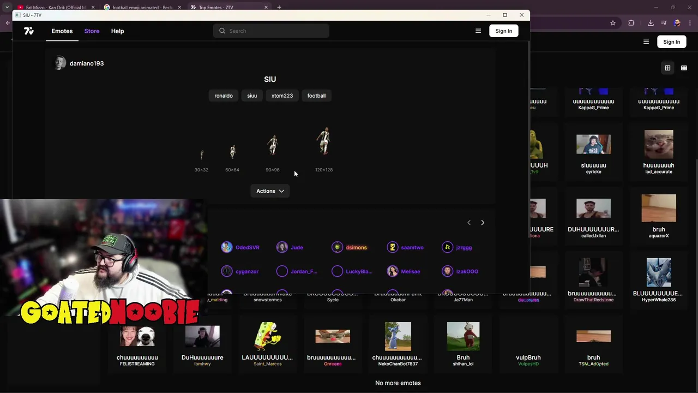Screen dimensions: 698x393
Task: Click Sign In in the background browser window
Action: pos(672,42)
